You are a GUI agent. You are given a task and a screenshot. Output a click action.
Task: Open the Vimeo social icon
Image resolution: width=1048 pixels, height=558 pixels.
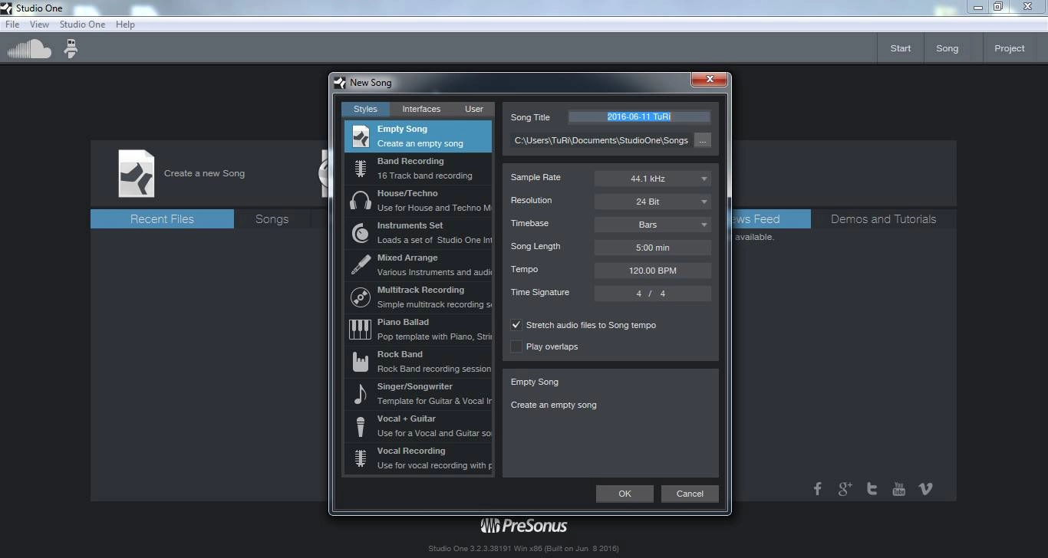926,489
